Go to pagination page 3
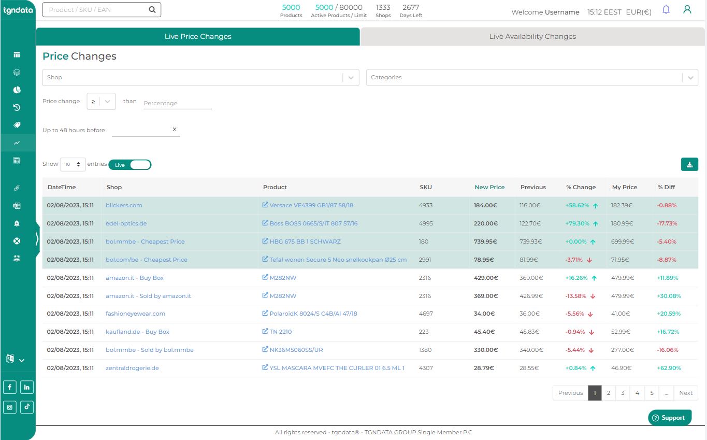 pos(623,393)
